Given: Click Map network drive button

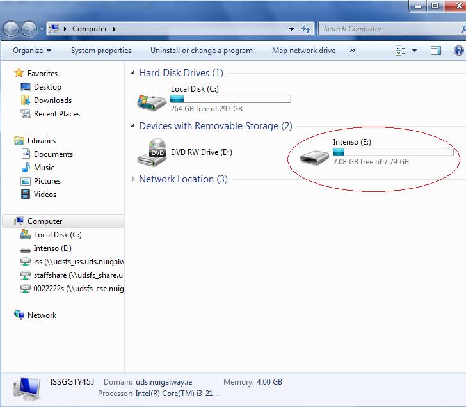Looking at the screenshot, I should coord(303,51).
